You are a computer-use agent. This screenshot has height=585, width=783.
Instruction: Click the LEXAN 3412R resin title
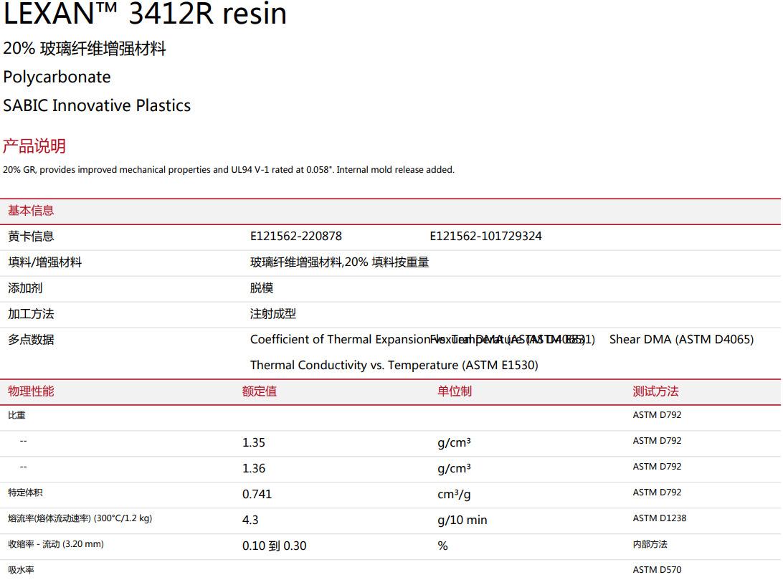pos(145,14)
